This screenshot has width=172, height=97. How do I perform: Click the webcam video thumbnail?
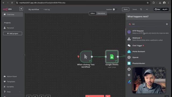tap(149, 80)
